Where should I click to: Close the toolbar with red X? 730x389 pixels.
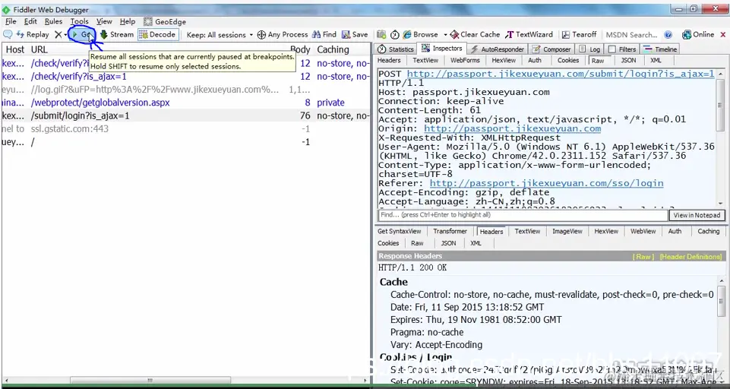pos(723,35)
